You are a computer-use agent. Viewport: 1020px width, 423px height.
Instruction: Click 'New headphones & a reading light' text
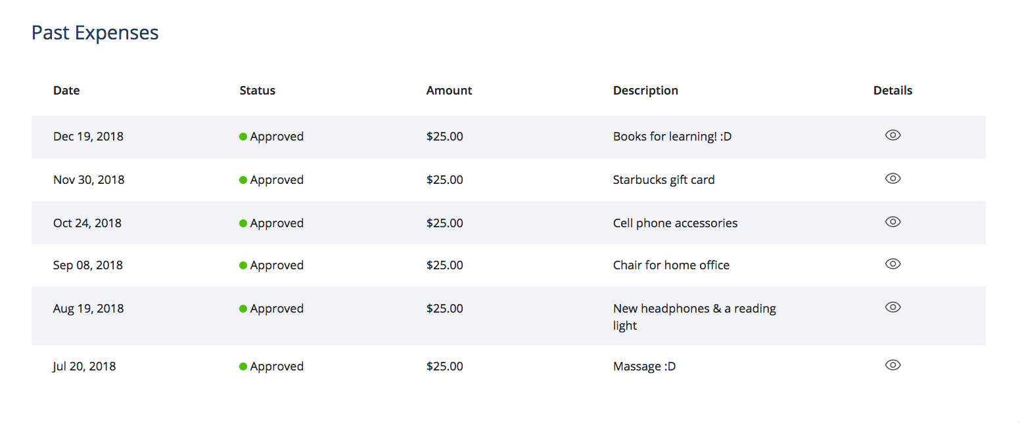(x=695, y=317)
